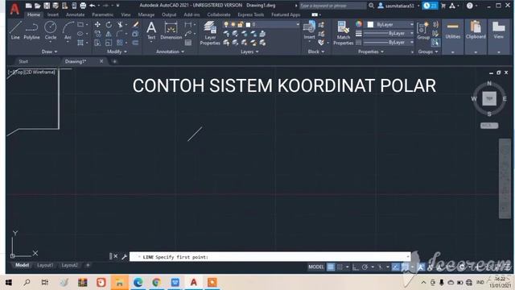Viewport: 515px width, 290px height.
Task: Click the command line input field
Action: point(270,257)
